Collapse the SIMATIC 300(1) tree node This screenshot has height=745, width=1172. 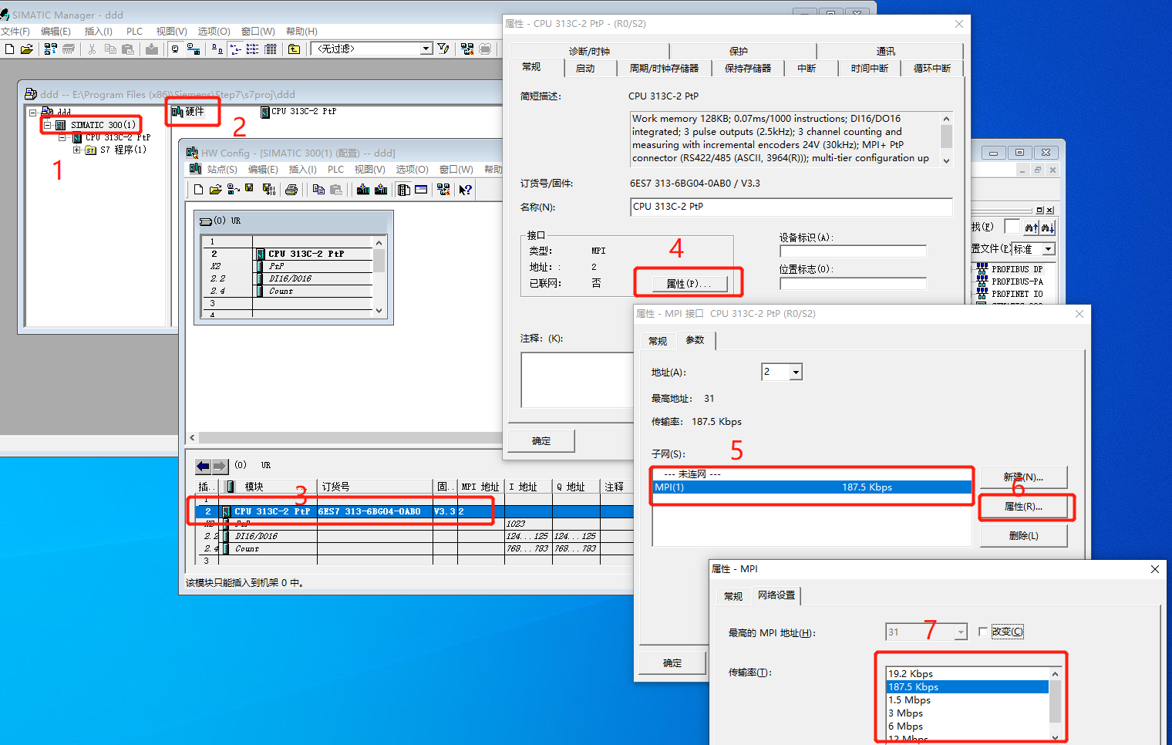48,125
